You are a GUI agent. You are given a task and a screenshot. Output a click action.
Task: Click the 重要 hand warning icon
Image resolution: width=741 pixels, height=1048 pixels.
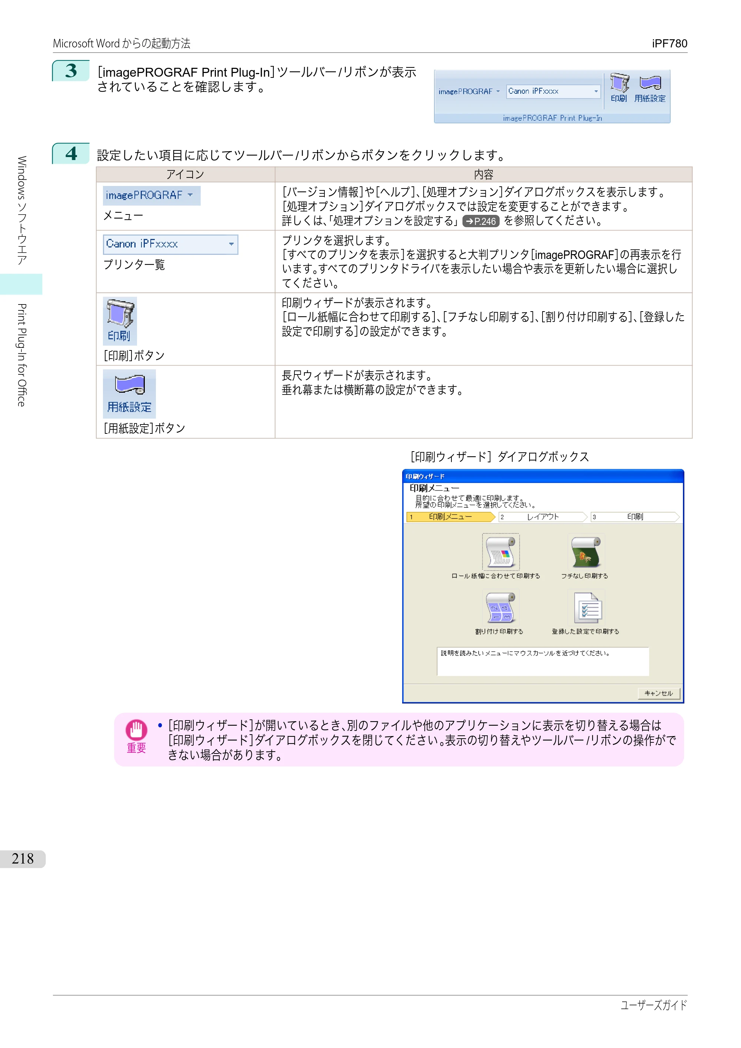coord(136,729)
